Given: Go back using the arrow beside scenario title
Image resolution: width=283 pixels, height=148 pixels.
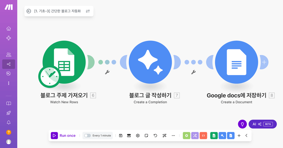Looking at the screenshot, I should [29, 11].
